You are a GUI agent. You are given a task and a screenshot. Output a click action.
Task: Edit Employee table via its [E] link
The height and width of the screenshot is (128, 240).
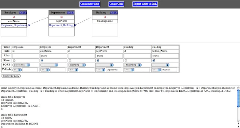click(25, 13)
